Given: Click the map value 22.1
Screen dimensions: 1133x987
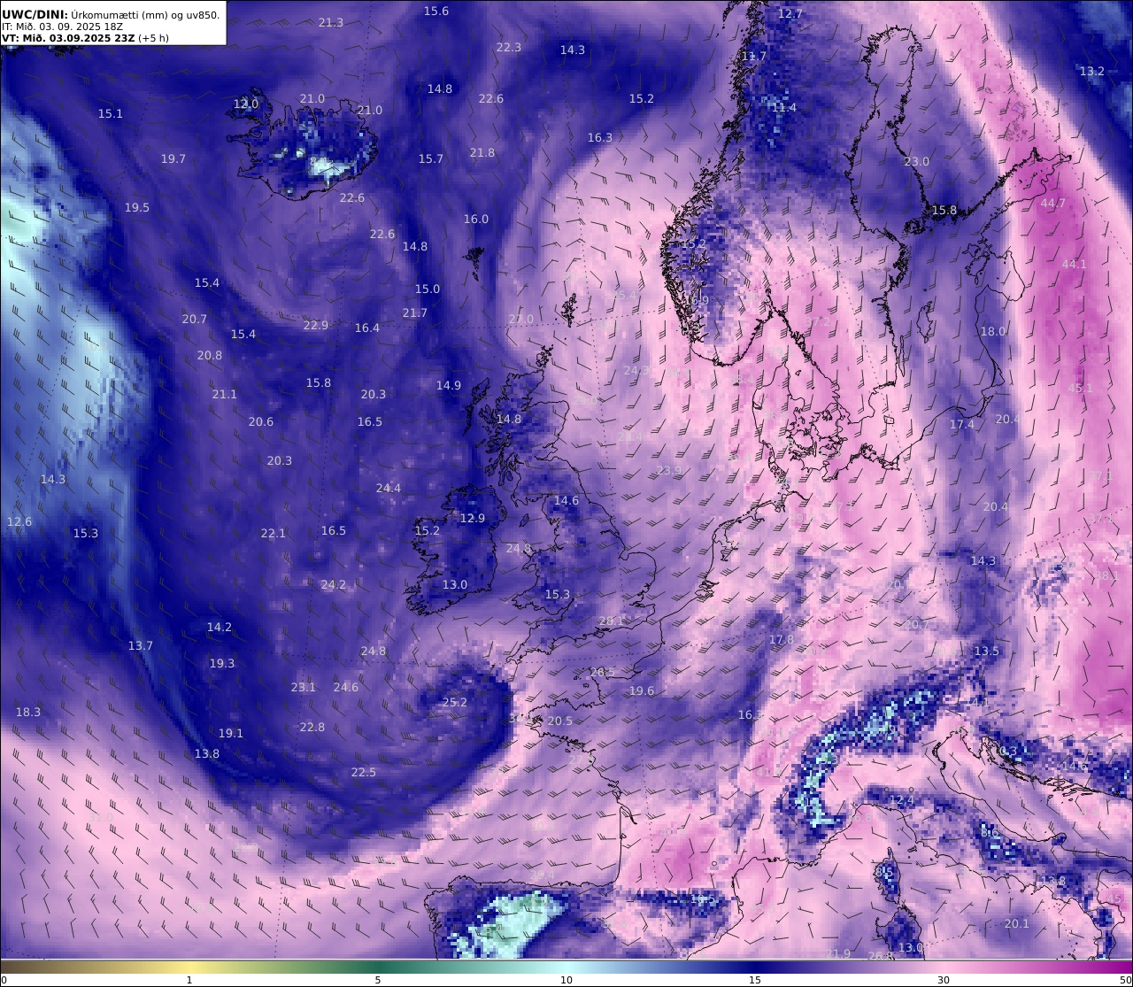Looking at the screenshot, I should tap(274, 533).
